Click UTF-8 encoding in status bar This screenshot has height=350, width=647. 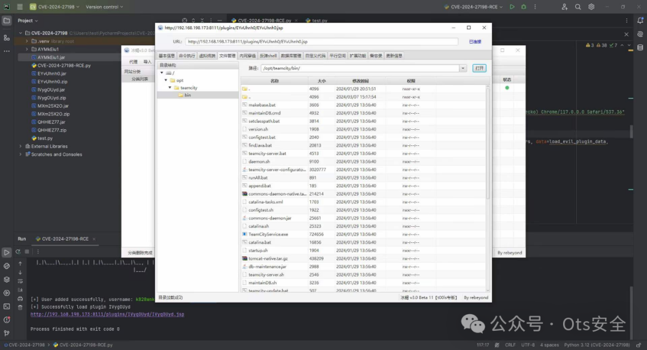[x=528, y=345]
